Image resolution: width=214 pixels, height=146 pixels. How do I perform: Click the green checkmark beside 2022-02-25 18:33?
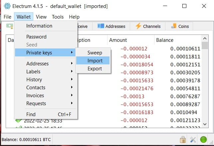point(18,120)
